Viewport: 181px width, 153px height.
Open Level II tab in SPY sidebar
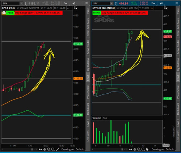pos(178,123)
